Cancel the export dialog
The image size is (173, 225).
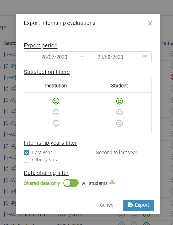click(x=107, y=205)
